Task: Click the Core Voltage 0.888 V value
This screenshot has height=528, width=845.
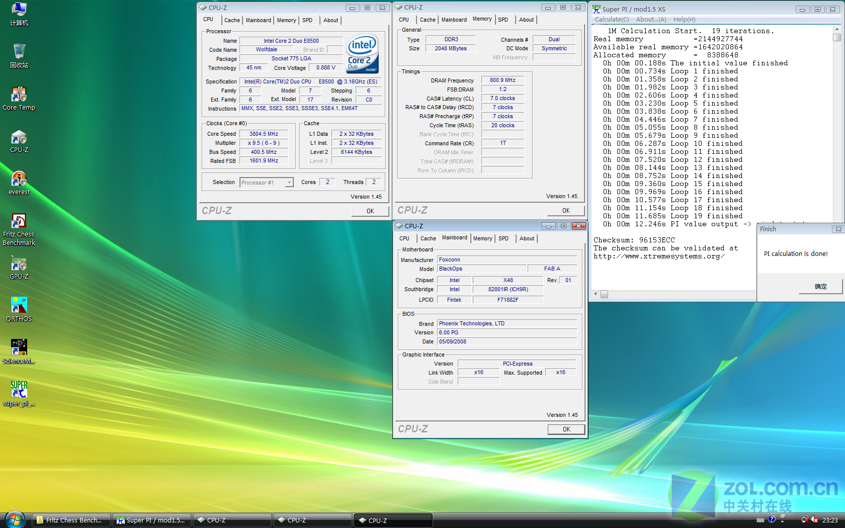Action: 326,67
